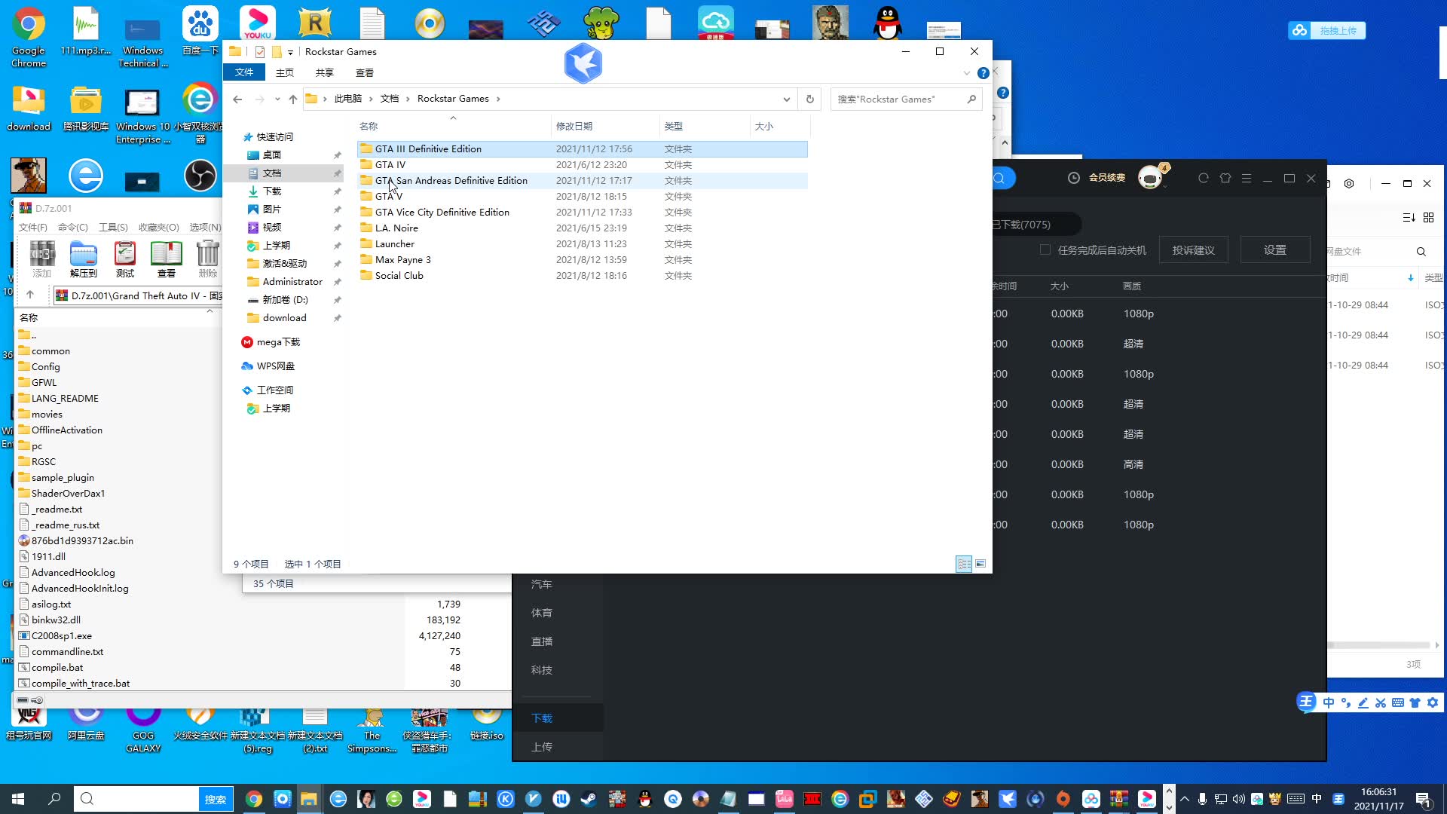The width and height of the screenshot is (1447, 814).
Task: Click the chevron after Rockstar Games breadcrumb
Action: tap(498, 99)
